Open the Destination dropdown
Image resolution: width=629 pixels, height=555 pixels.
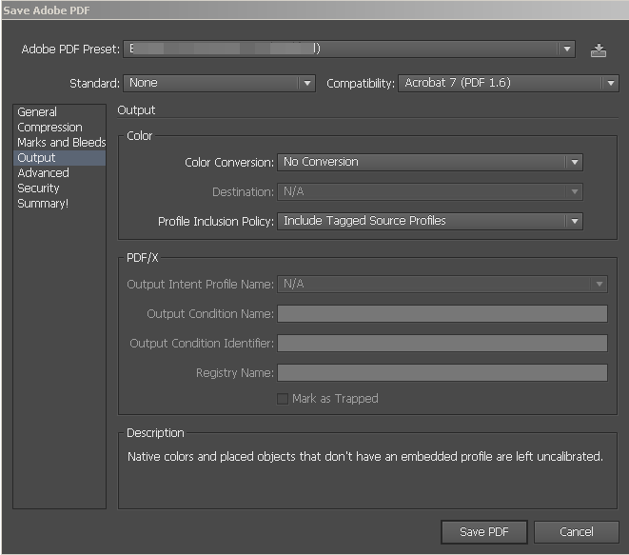pos(429,192)
